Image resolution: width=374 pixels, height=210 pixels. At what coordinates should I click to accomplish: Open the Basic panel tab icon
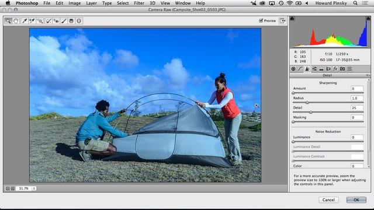293,69
